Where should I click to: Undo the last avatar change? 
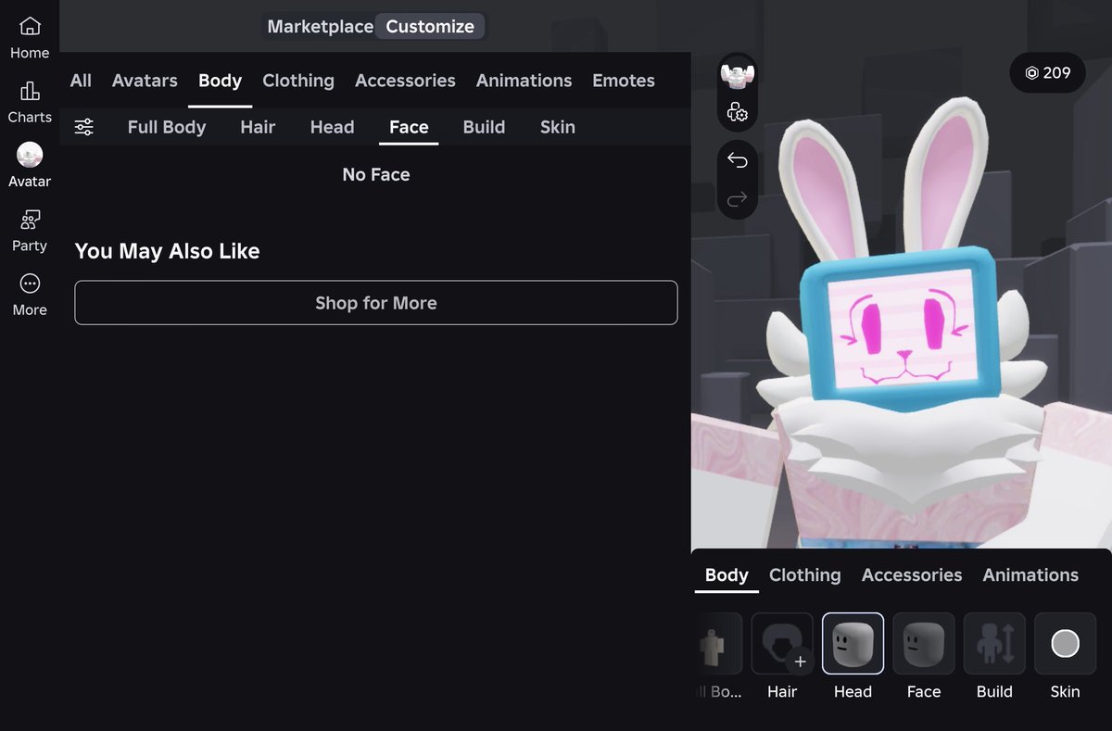click(738, 160)
